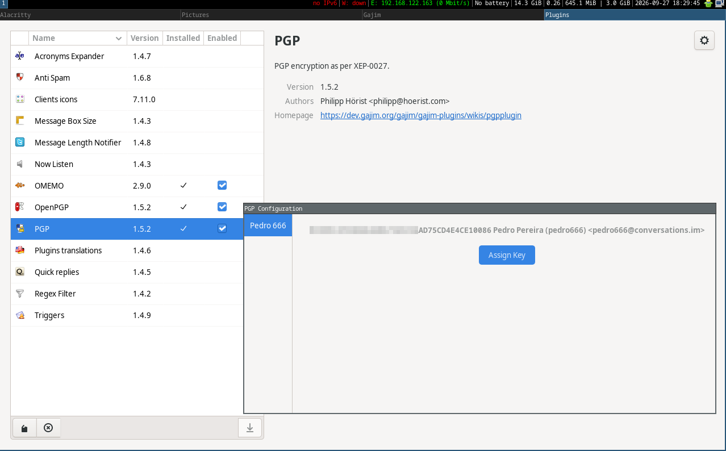
Task: Click the OMEMO fish icon
Action: 20,185
